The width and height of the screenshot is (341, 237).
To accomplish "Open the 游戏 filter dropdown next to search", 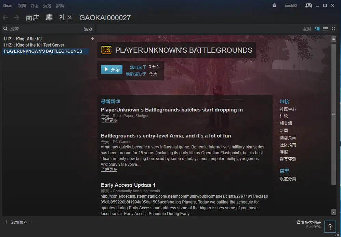I will click(x=88, y=29).
